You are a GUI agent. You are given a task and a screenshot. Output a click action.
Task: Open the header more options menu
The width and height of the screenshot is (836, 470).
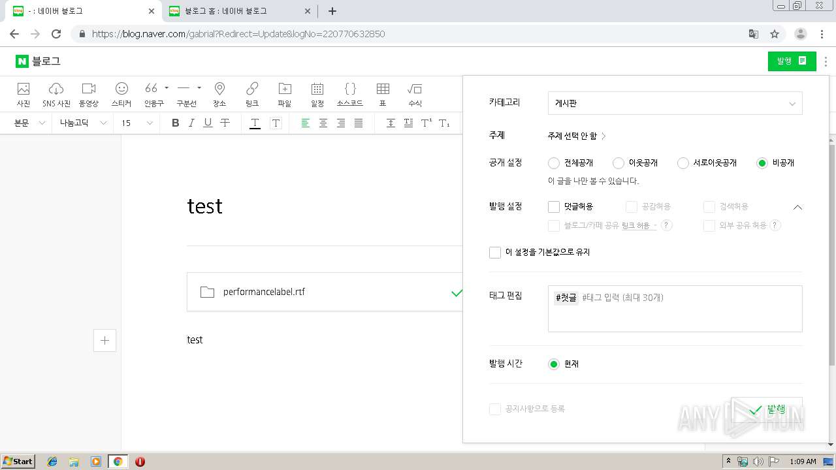[826, 61]
